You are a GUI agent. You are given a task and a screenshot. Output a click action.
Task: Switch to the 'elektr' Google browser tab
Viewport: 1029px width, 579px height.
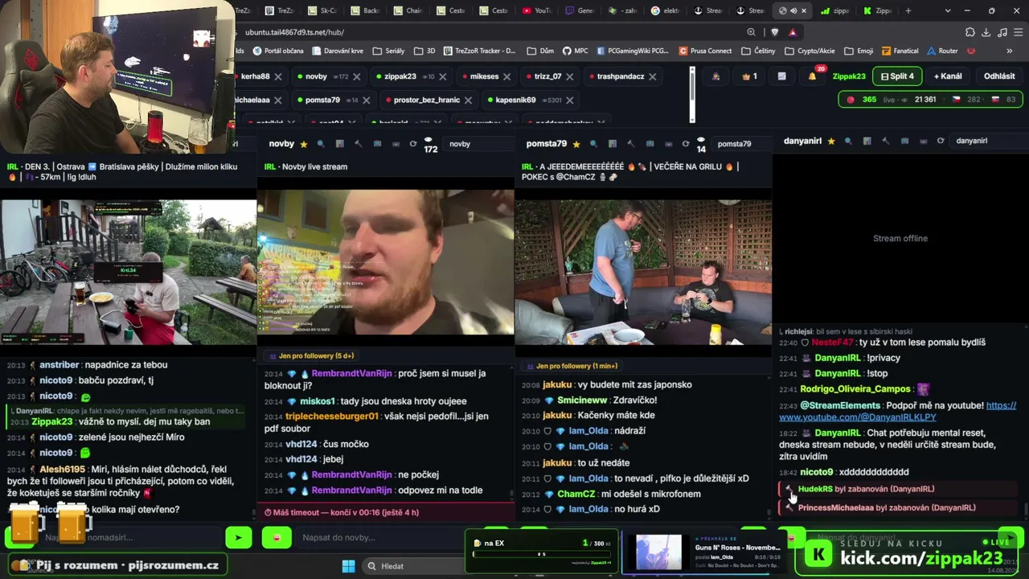666,10
